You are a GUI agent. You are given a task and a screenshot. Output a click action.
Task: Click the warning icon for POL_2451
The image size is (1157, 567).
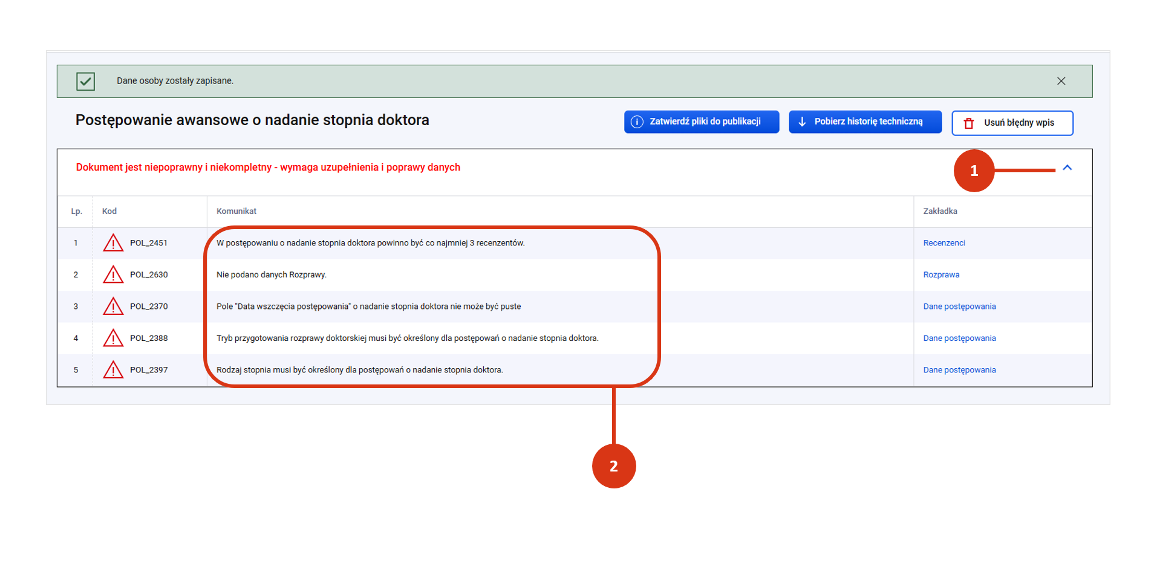click(113, 243)
